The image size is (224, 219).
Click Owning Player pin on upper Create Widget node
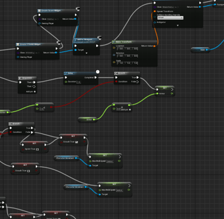coord(39,23)
